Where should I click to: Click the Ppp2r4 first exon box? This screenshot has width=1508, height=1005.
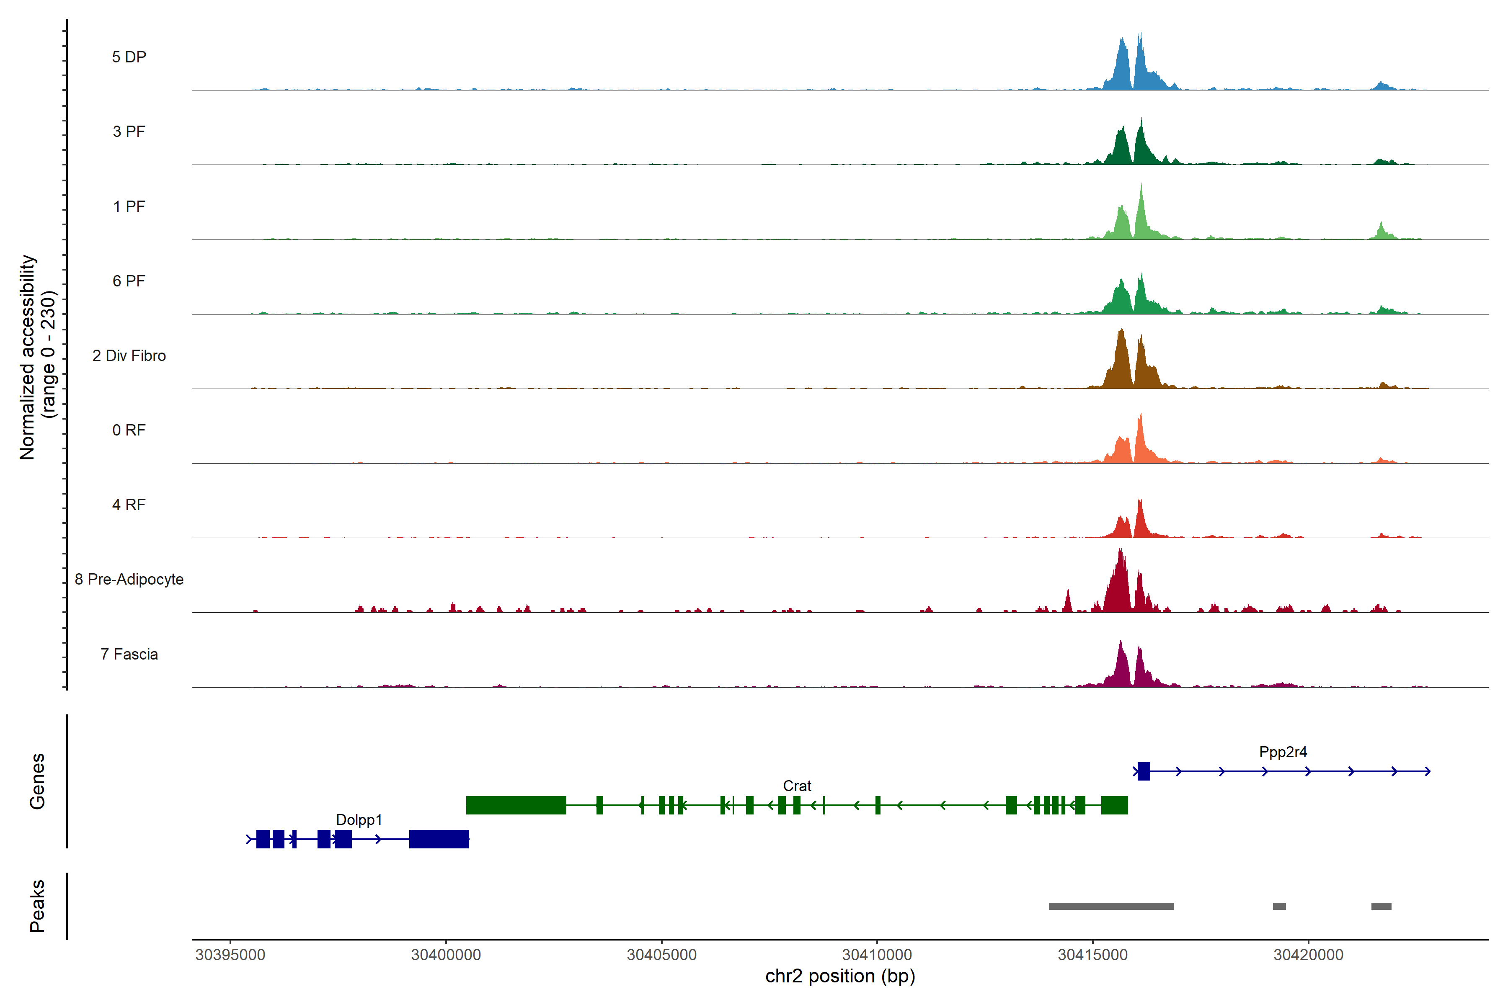tap(1144, 771)
